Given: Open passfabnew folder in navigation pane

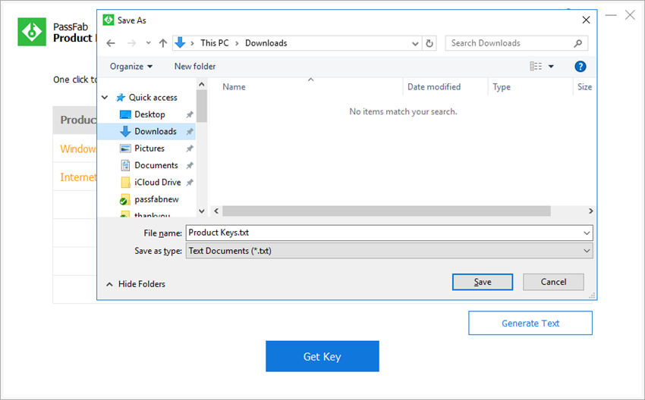Looking at the screenshot, I should 156,199.
